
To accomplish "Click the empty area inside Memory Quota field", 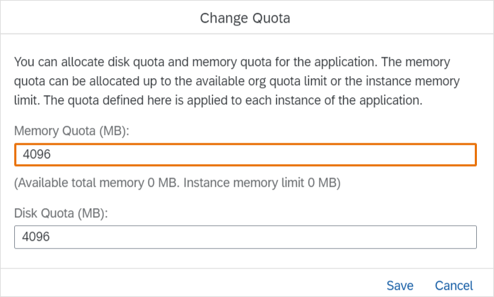I will 285,155.
